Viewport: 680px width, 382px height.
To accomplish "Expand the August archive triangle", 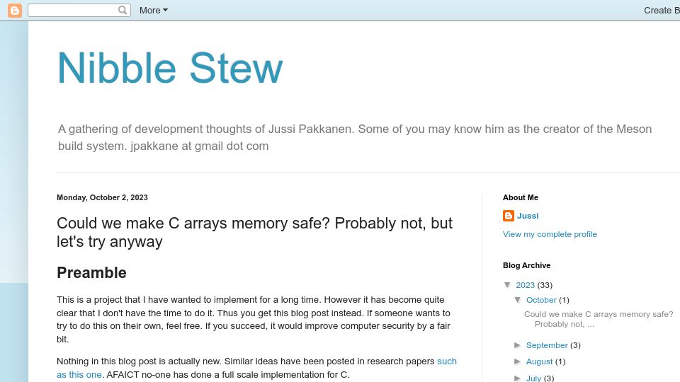I will (518, 361).
